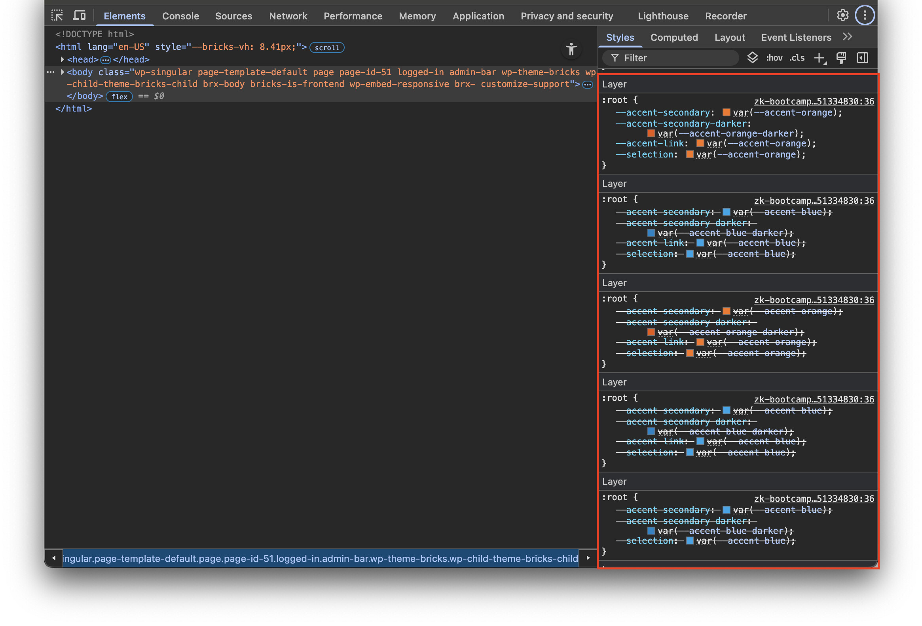Open source link of first :root rule
This screenshot has width=922, height=626.
[814, 102]
